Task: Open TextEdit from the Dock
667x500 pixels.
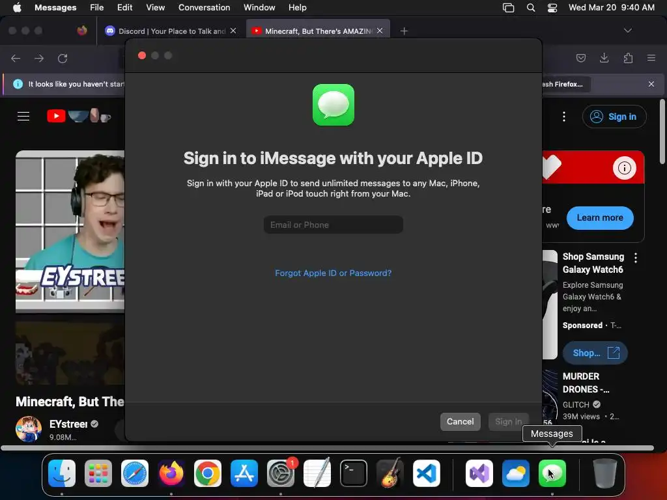Action: point(317,473)
